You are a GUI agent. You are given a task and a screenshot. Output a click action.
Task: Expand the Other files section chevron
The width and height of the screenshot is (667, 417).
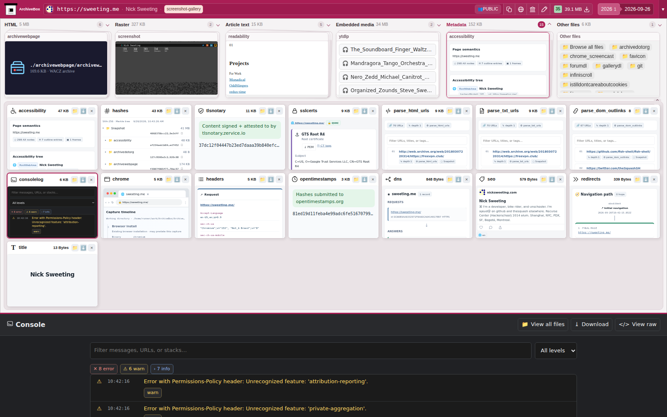[x=660, y=25]
